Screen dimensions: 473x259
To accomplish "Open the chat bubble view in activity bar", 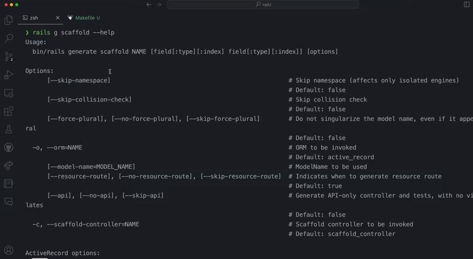I will point(9,202).
